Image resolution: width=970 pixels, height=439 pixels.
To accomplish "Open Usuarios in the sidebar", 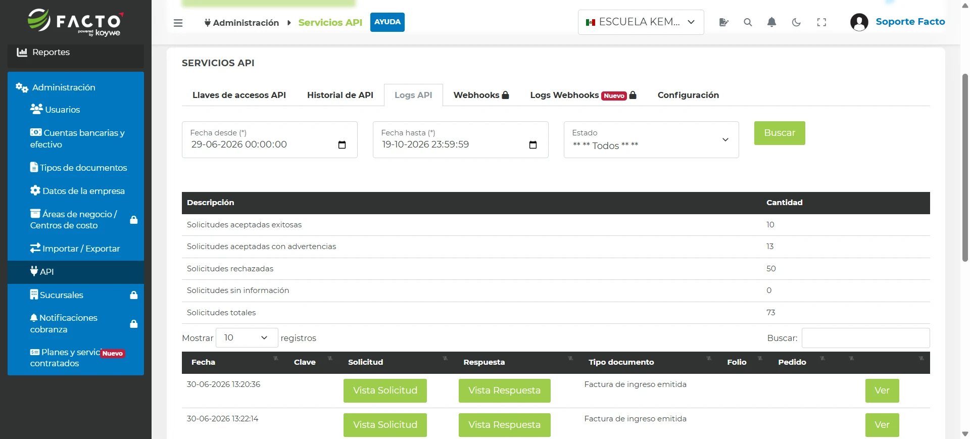I will [76, 110].
